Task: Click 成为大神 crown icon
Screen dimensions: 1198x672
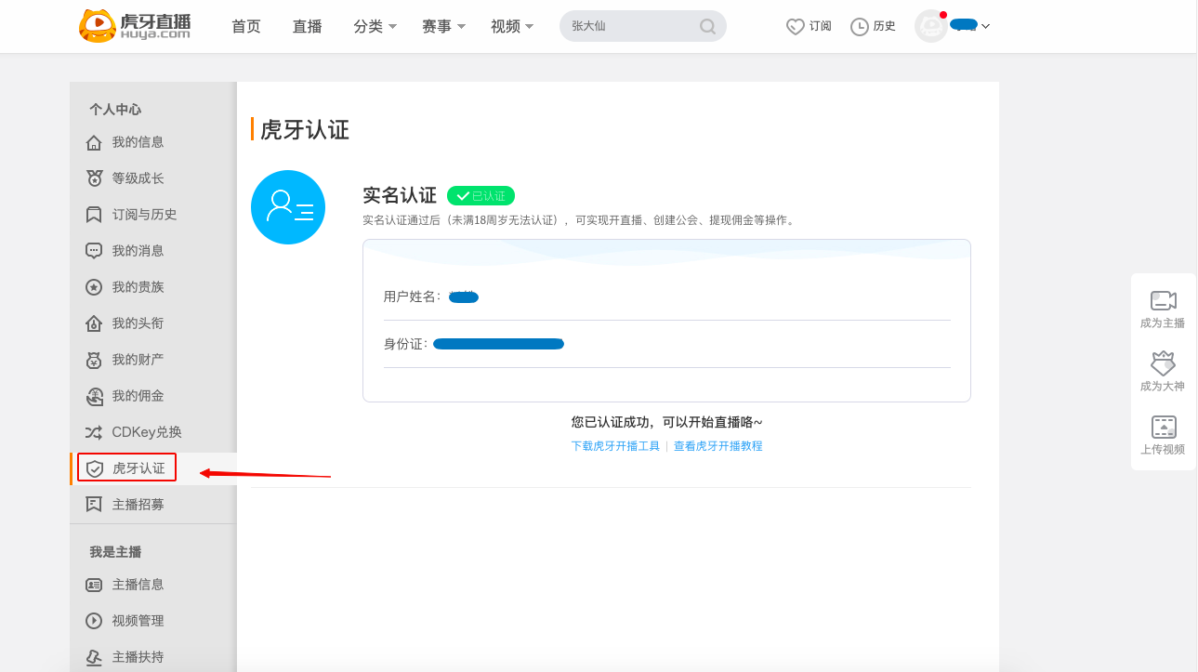Action: pos(1163,363)
